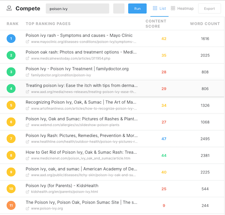The height and width of the screenshot is (215, 225).
Task: Click rank 4 green circle badge
Action: [11, 89]
